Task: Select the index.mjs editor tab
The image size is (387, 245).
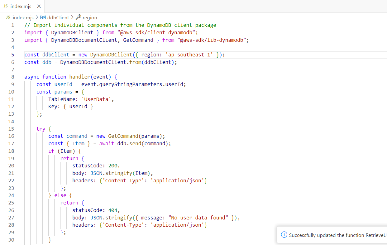Action: 22,6
